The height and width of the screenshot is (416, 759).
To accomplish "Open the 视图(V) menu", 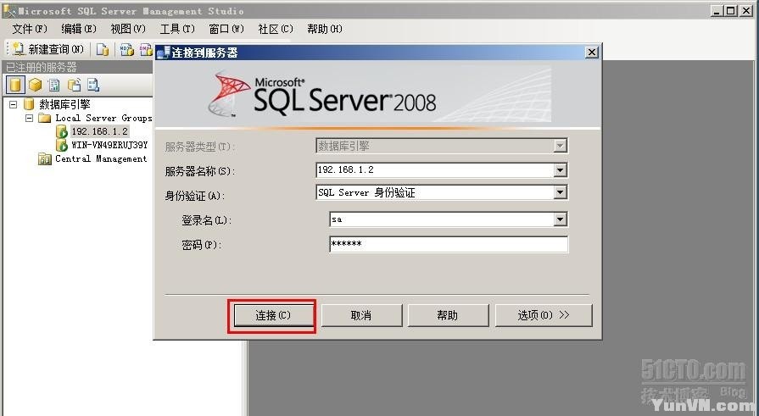I will tap(128, 29).
